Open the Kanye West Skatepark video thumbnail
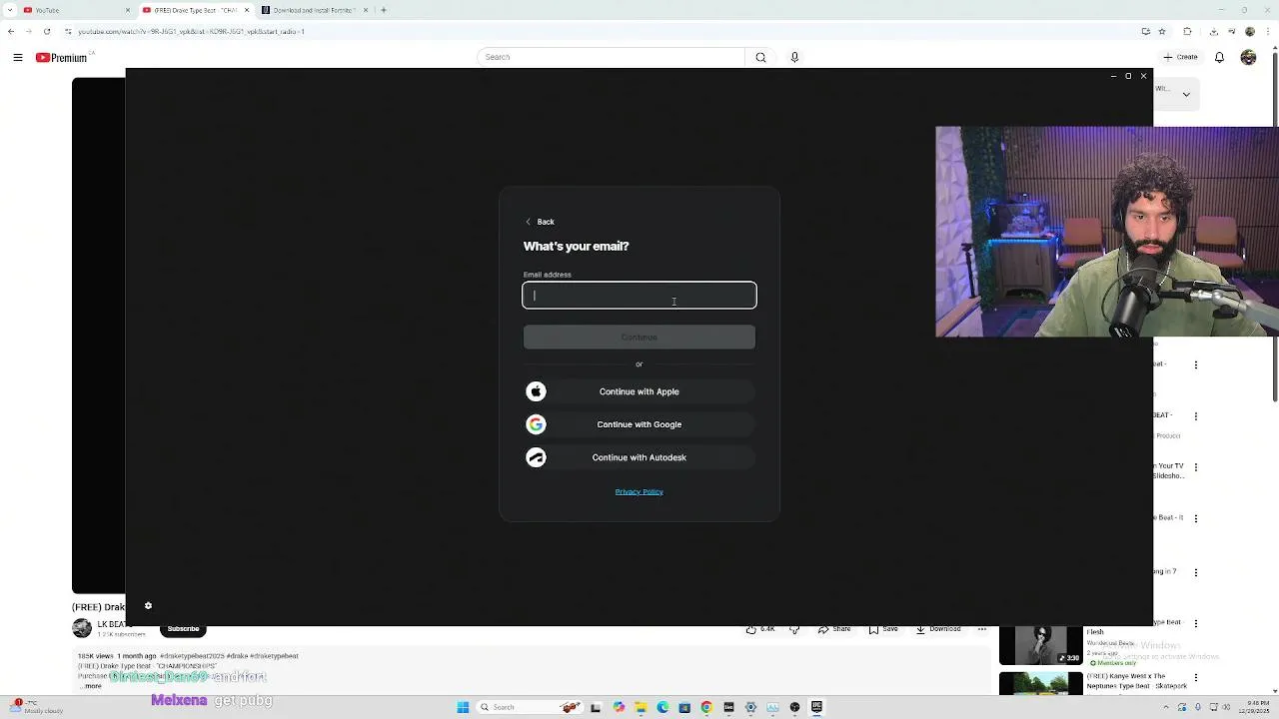Screen dimensions: 1279x719 pyautogui.click(x=1040, y=684)
